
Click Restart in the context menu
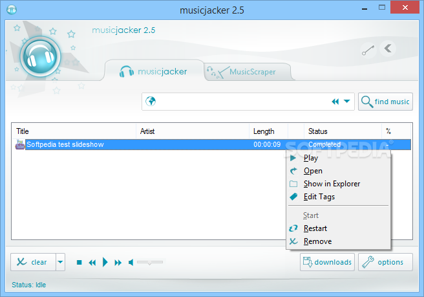338,228
